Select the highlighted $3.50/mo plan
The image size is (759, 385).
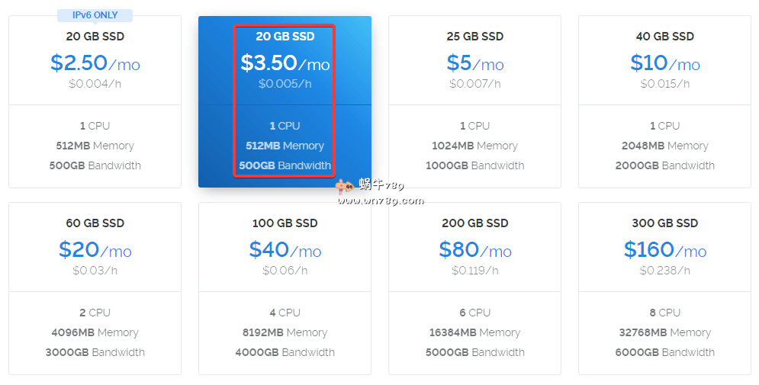click(285, 64)
